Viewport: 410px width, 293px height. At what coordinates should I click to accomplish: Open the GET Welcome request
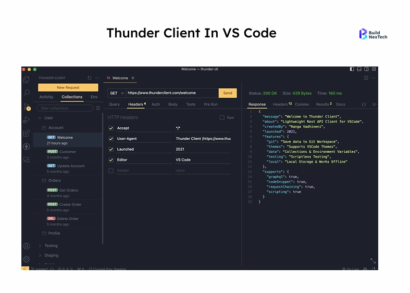pos(68,140)
